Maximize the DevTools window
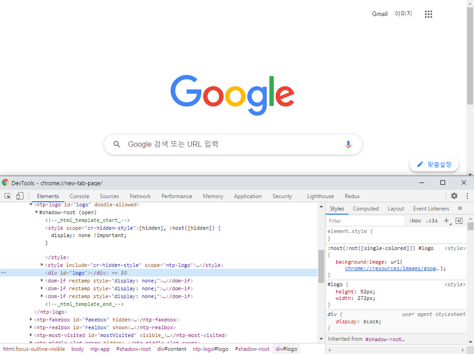This screenshot has width=474, height=354. pyautogui.click(x=443, y=183)
